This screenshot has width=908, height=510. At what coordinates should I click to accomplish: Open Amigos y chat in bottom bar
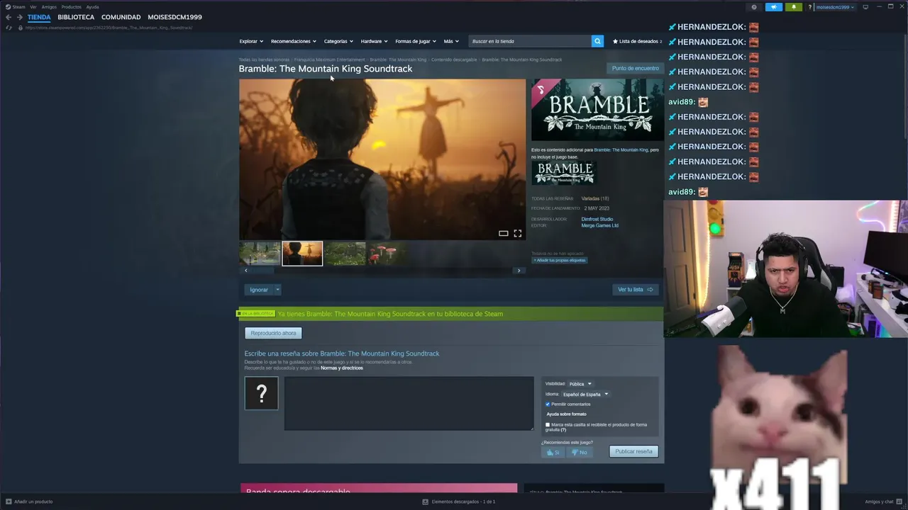[x=882, y=501]
